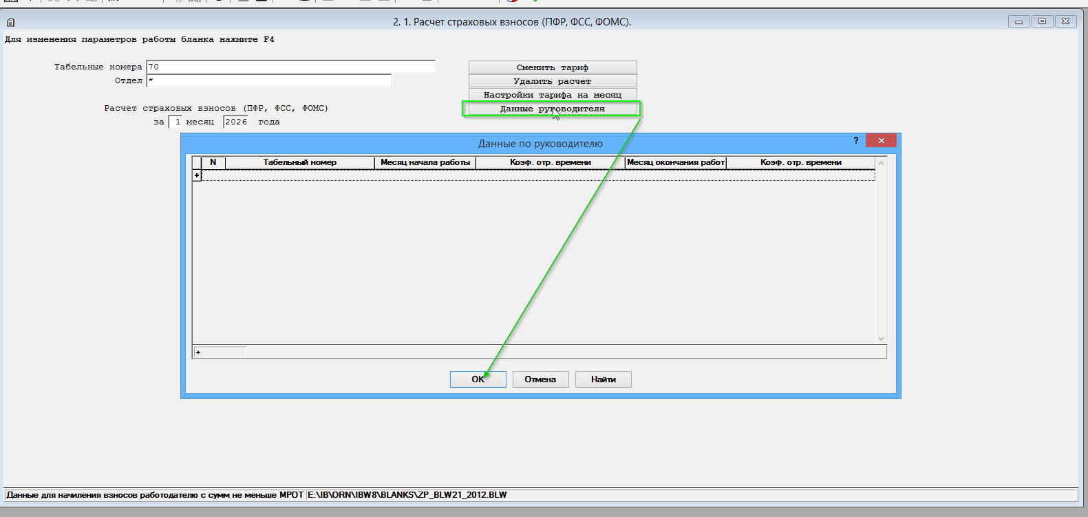Click the Найти button
1088x517 pixels.
tap(603, 379)
